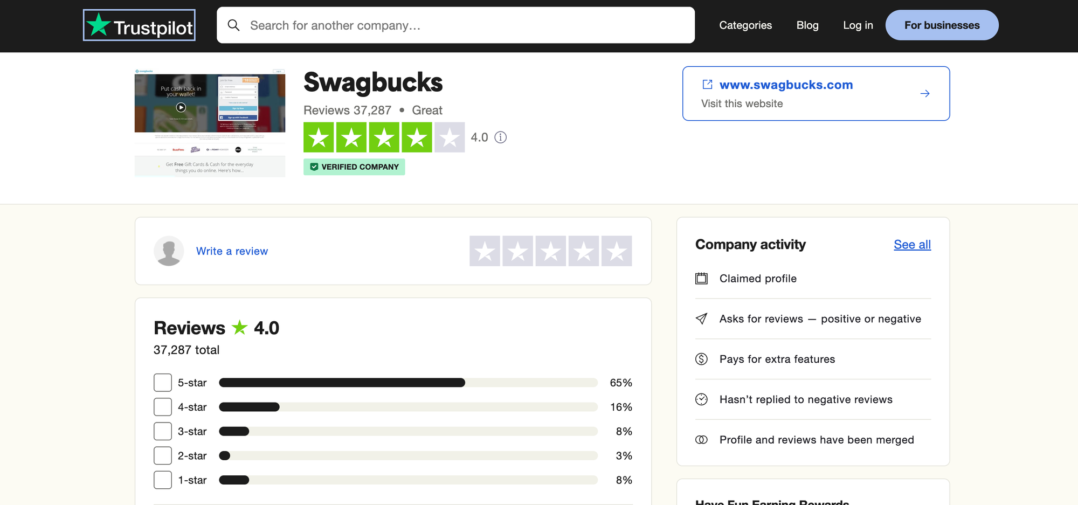Enable the 1-star reviews filter
Image resolution: width=1078 pixels, height=505 pixels.
162,480
